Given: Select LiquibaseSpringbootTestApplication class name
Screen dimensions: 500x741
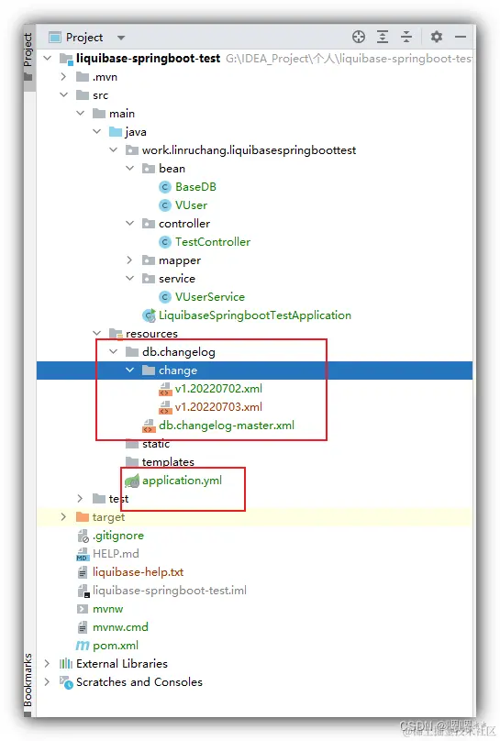Looking at the screenshot, I should coord(255,315).
